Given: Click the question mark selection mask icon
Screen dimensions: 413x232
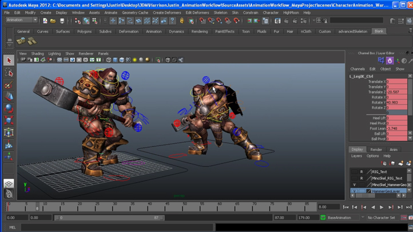Looking at the screenshot, I should coord(172,21).
